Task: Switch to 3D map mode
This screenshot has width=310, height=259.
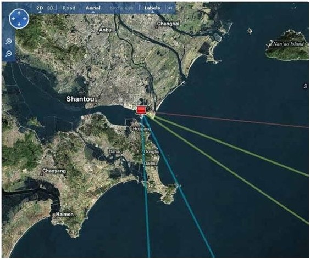Action: coord(50,8)
